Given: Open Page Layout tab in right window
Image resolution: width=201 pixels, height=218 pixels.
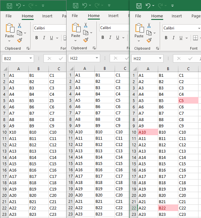Looking at the screenshot, I should (196, 16).
